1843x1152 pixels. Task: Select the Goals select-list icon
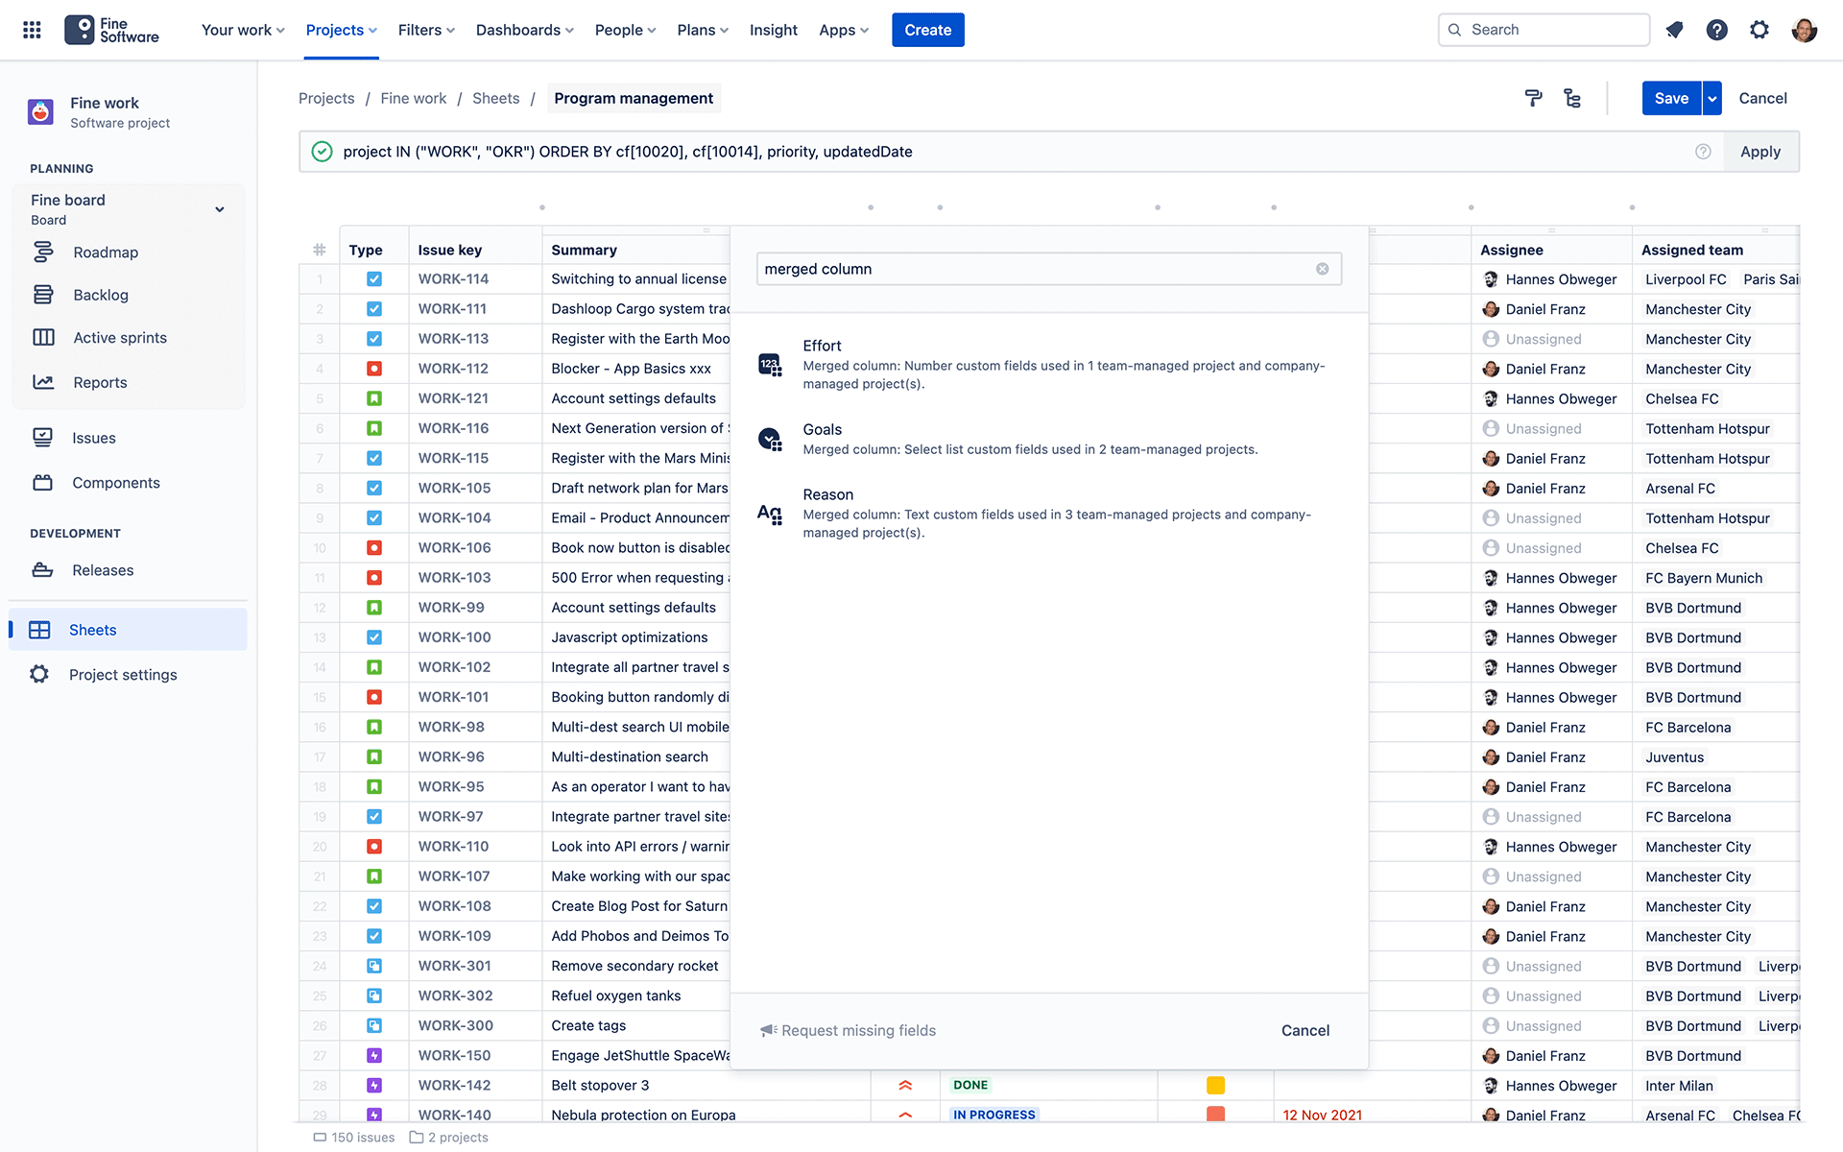[770, 440]
